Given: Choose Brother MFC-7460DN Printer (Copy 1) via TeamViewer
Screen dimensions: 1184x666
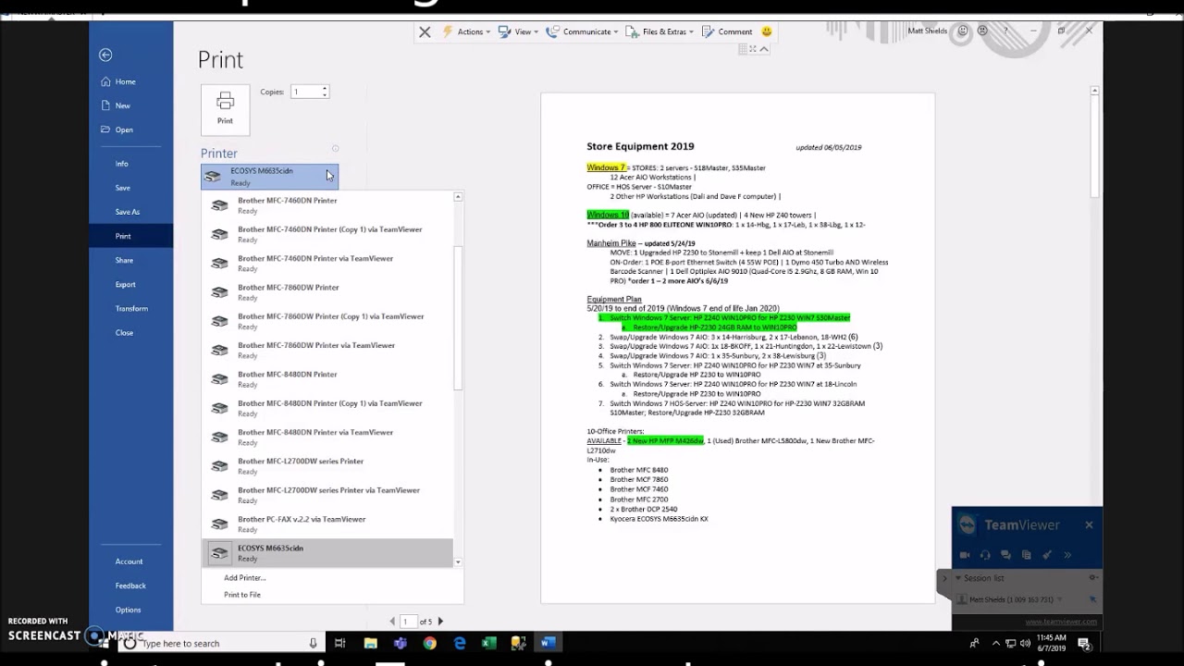Looking at the screenshot, I should [327, 234].
